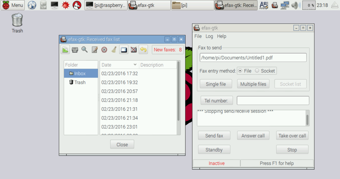
Task: Click the Send fax button
Action: tap(214, 136)
